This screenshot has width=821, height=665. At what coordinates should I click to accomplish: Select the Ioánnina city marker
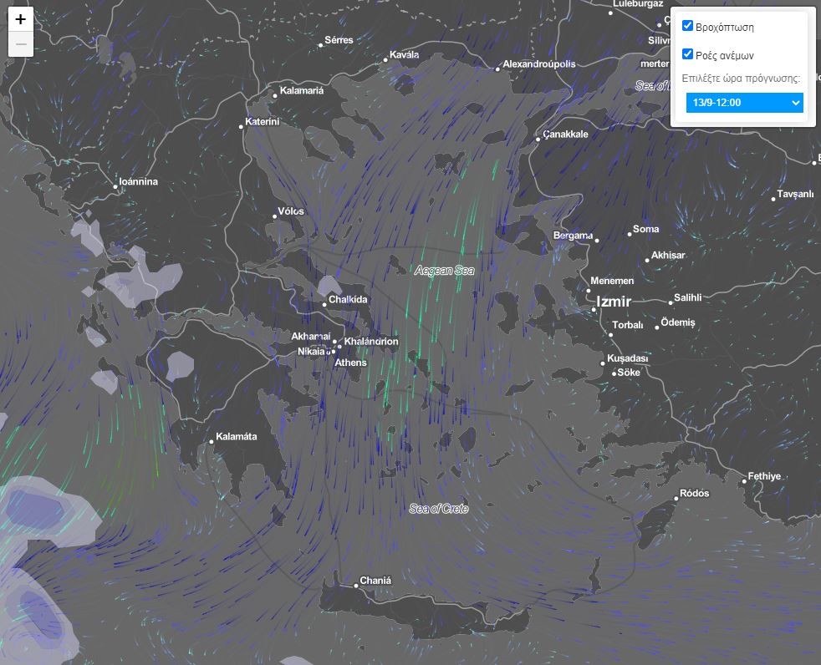pos(116,186)
